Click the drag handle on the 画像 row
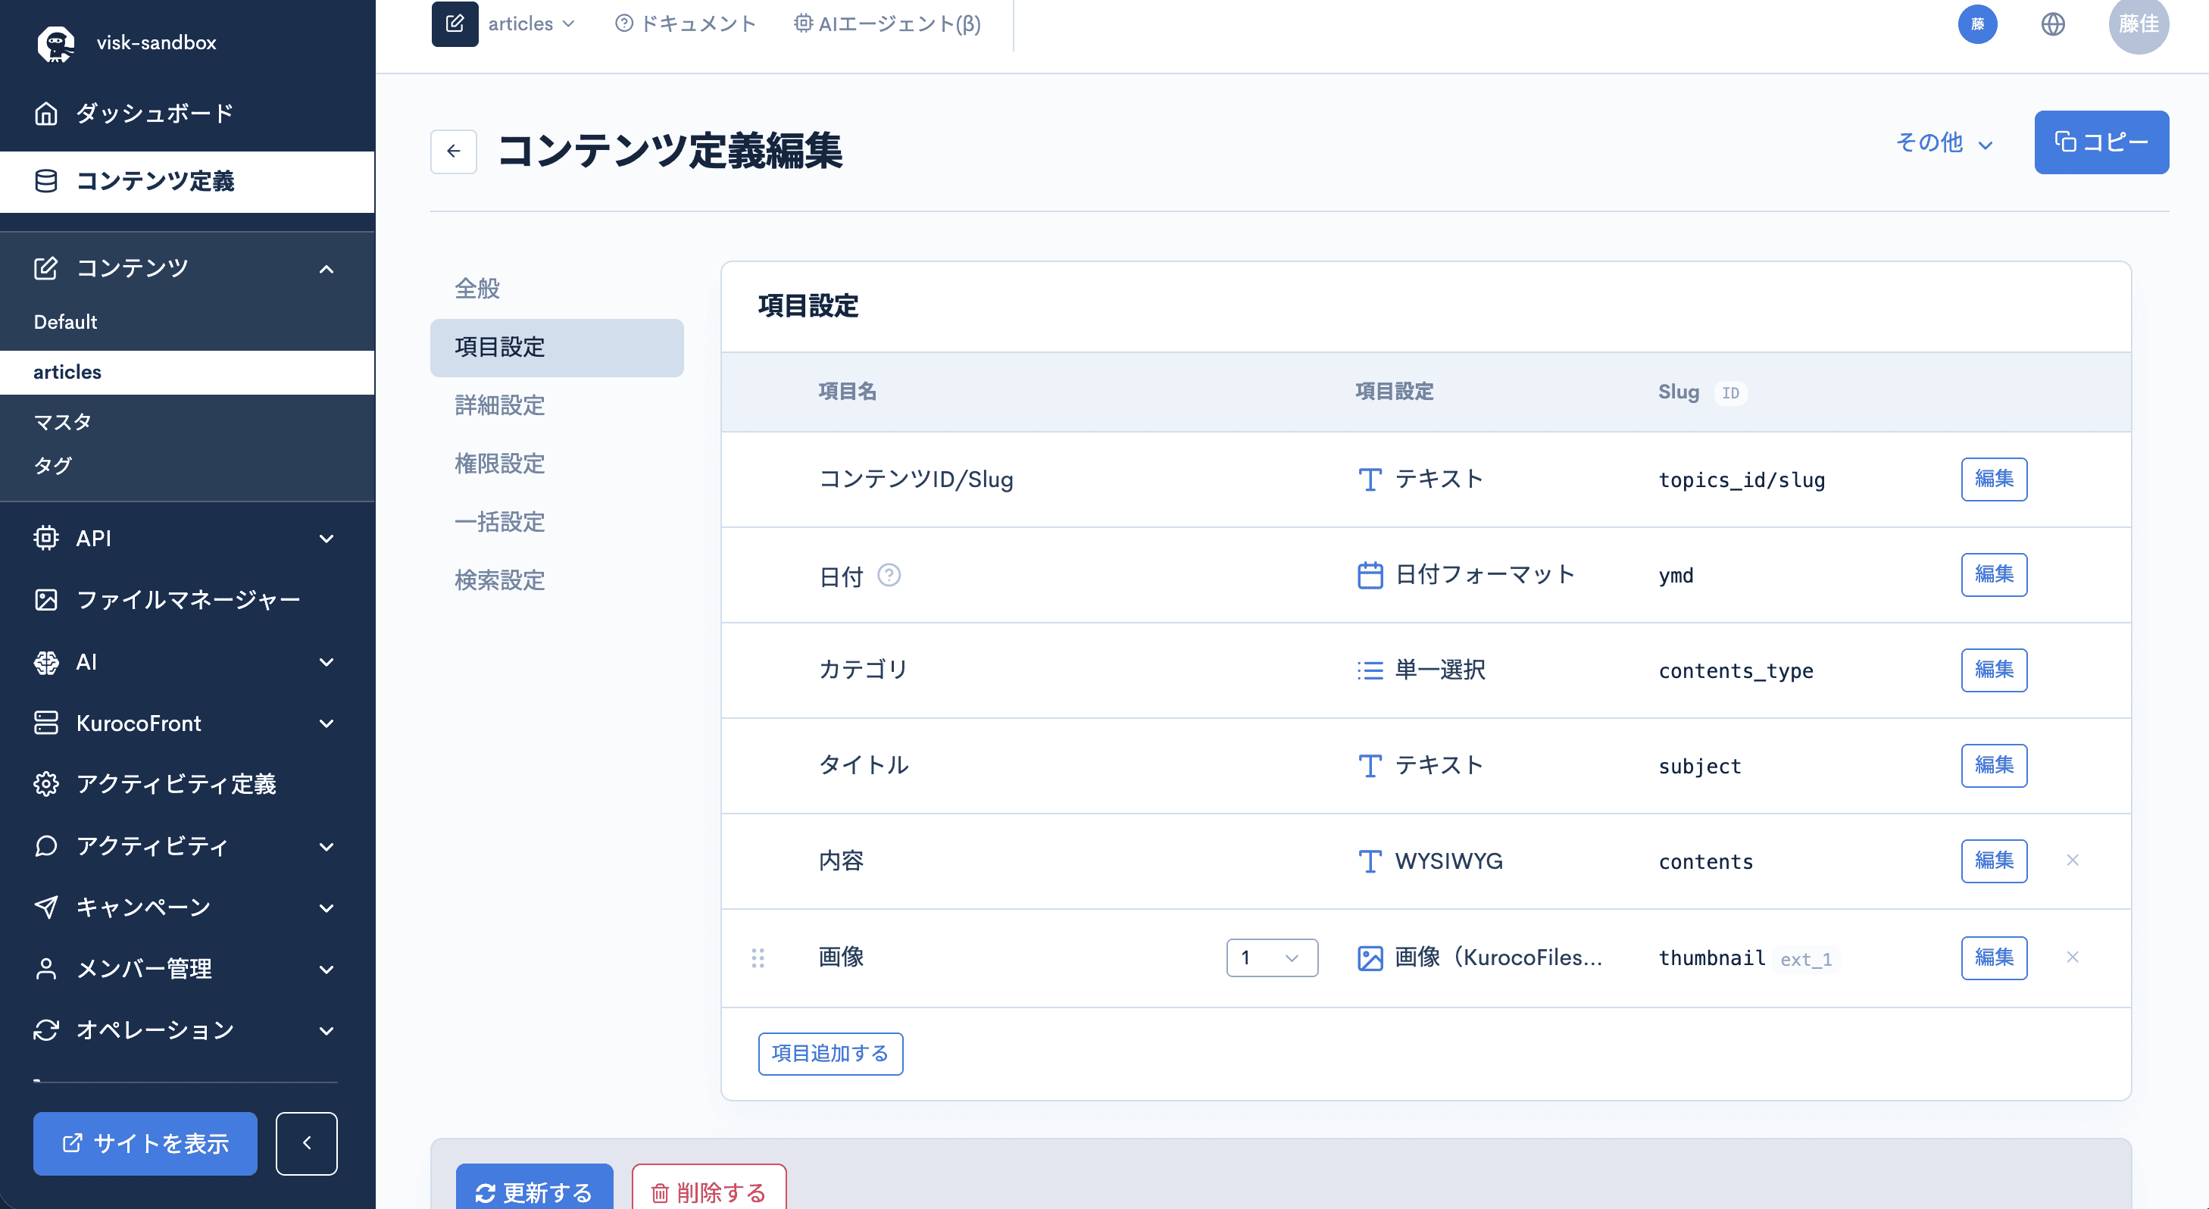Screen dimensions: 2209x1209 [758, 958]
